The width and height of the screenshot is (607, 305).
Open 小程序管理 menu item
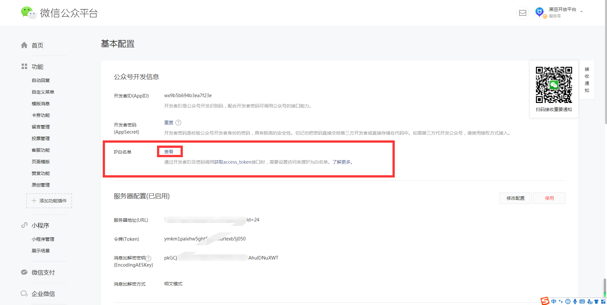(x=43, y=239)
